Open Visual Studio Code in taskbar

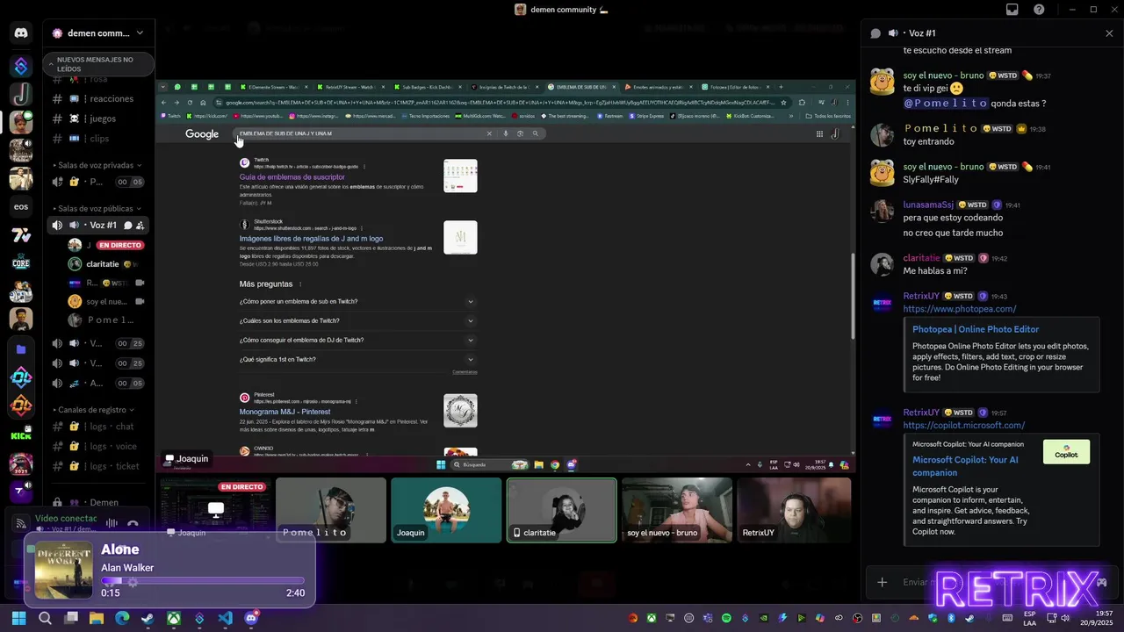pos(225,618)
